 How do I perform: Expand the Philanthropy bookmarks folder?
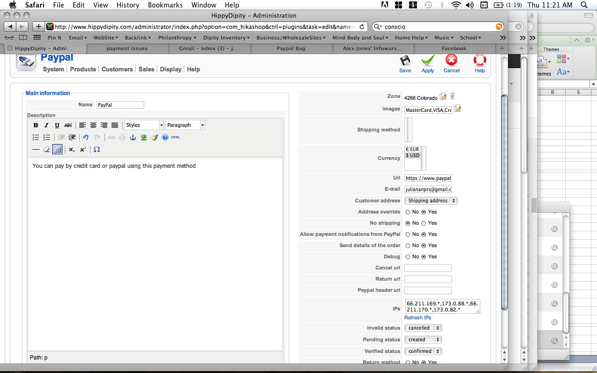[x=177, y=38]
